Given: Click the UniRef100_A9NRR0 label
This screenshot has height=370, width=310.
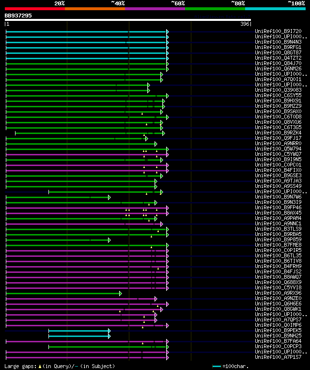Looking at the screenshot, I should (278, 143).
